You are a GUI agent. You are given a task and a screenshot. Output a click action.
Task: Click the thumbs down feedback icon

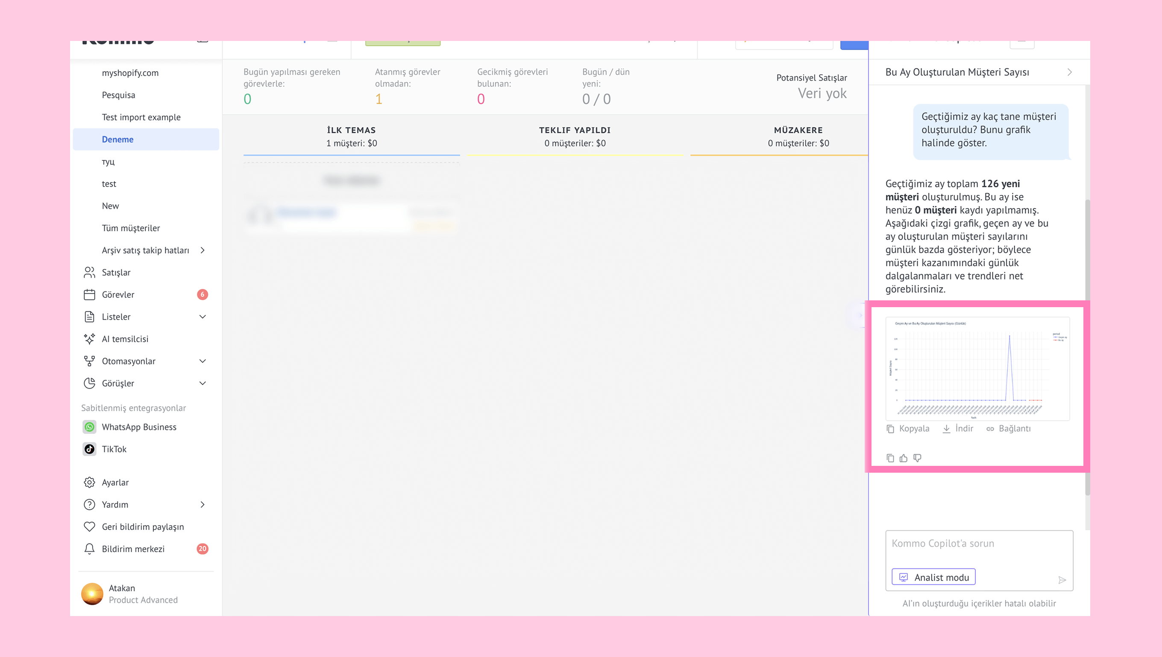[917, 458]
